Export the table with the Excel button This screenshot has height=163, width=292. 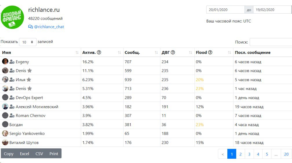pos(24,153)
